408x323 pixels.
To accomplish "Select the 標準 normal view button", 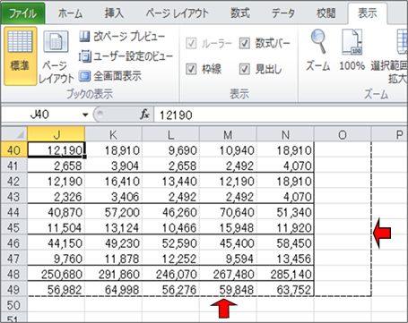I will [21, 56].
